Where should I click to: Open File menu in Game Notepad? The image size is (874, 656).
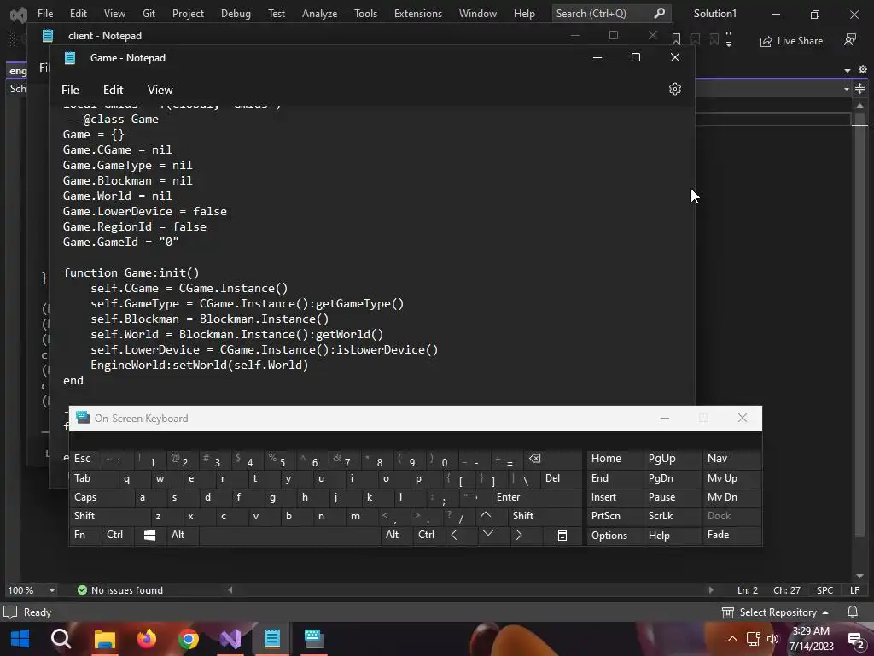click(x=70, y=90)
